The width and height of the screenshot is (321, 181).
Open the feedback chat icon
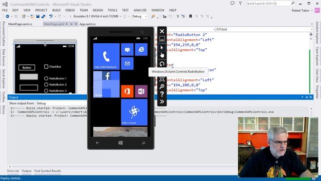coord(232,4)
